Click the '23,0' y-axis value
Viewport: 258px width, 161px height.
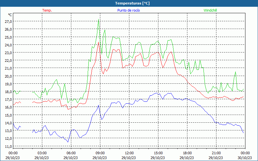click(8, 53)
